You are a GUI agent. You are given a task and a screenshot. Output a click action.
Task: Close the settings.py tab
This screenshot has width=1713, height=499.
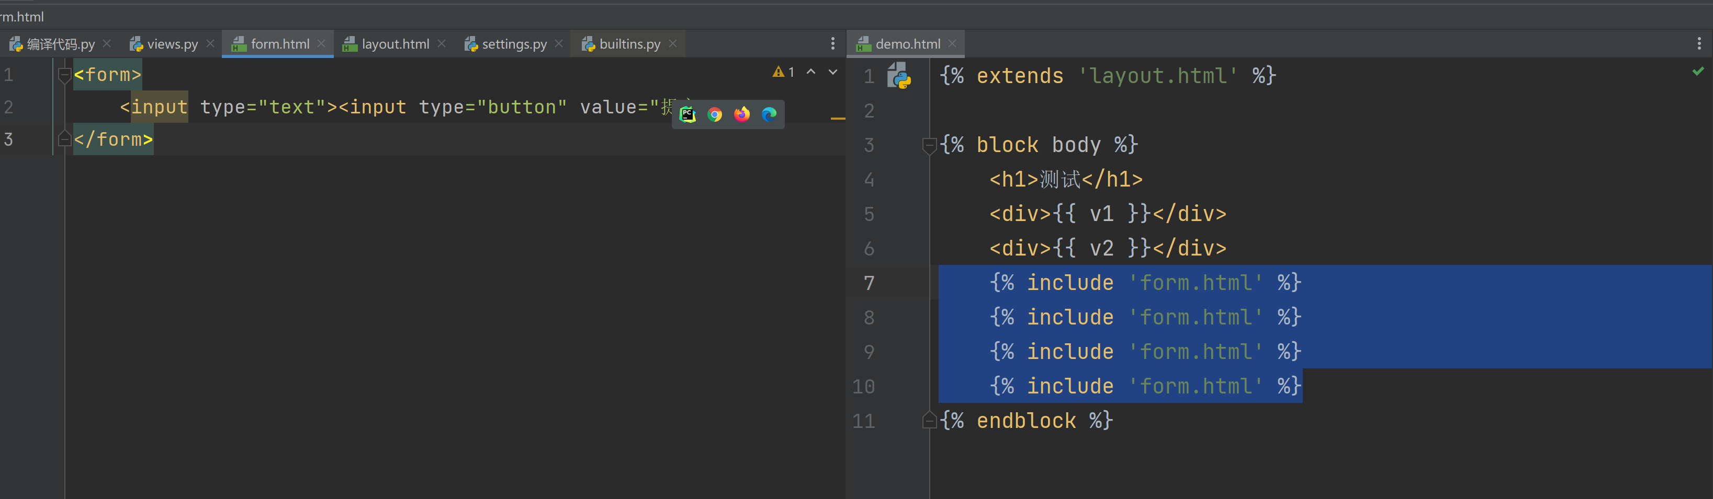pos(559,43)
